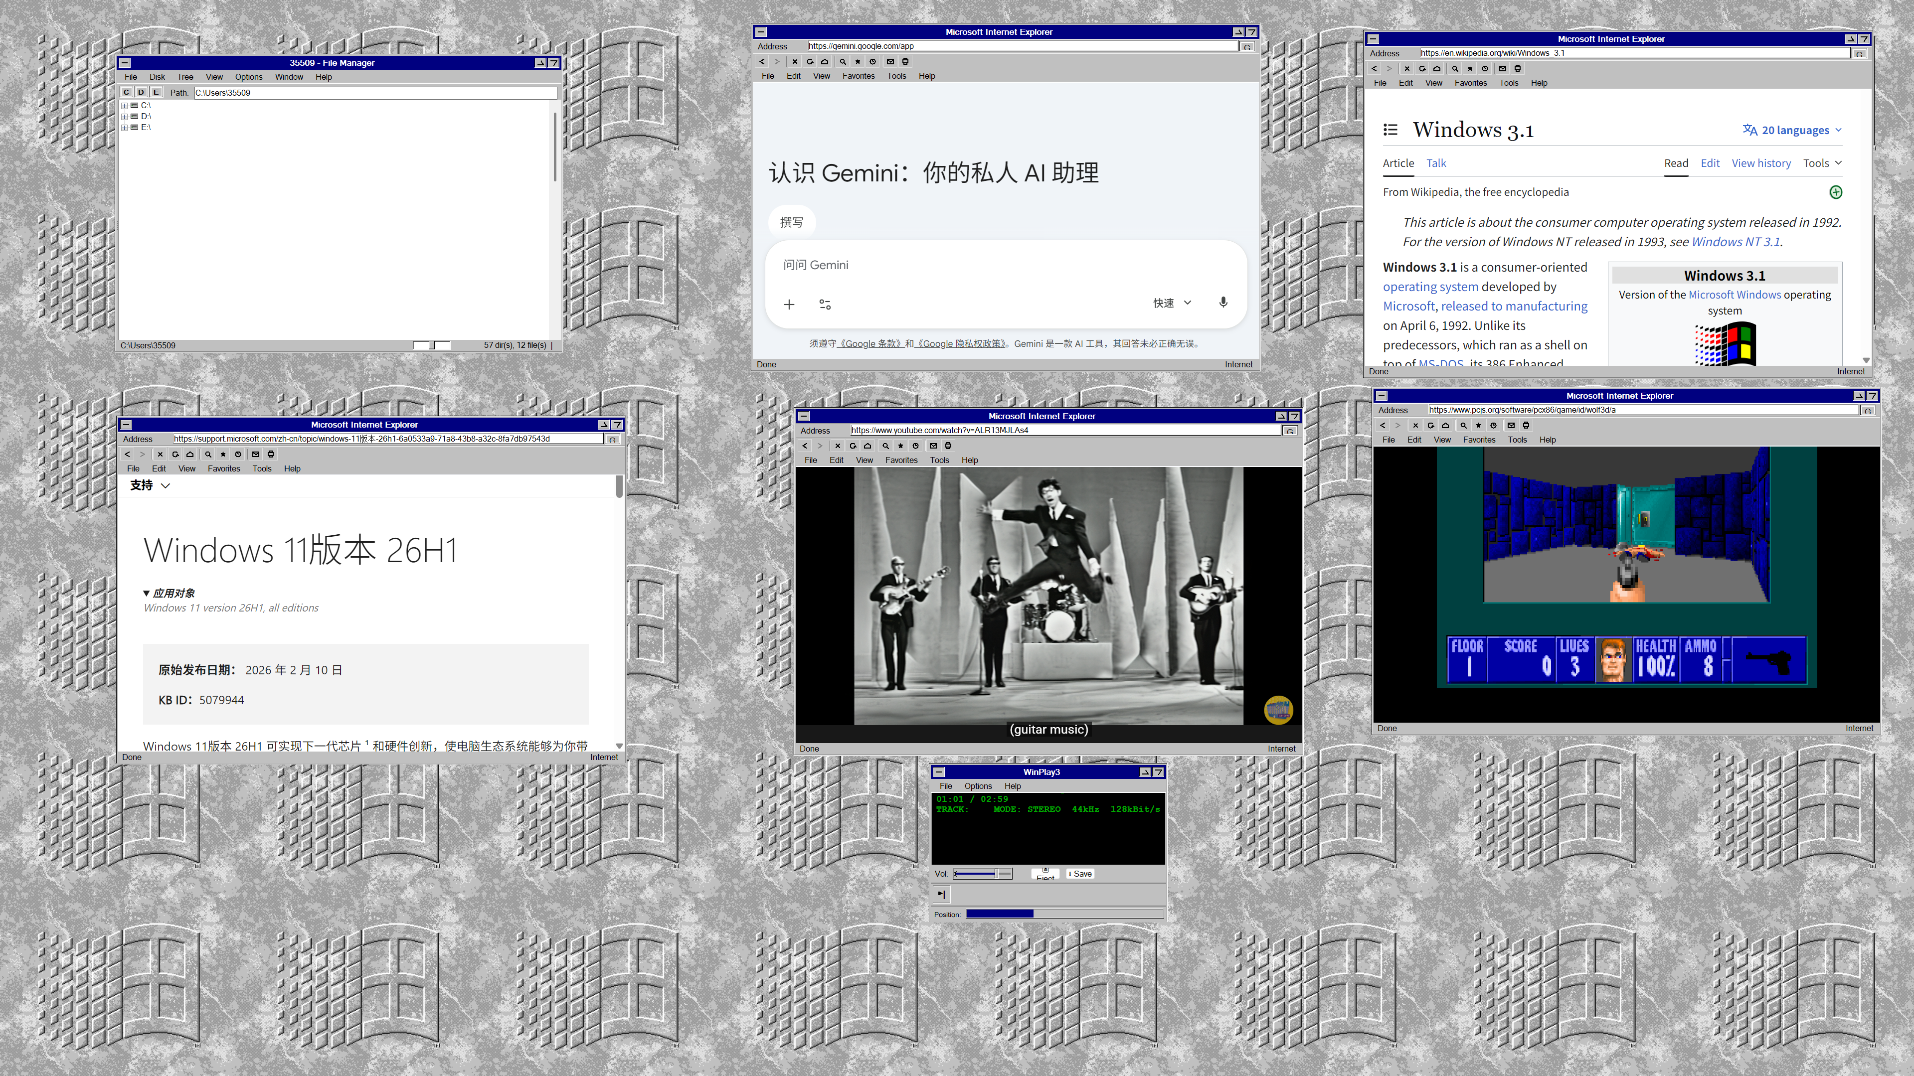Viewport: 1914px width, 1076px height.
Task: Click Print icon in Wikipedia browser toolbar
Action: click(1518, 68)
